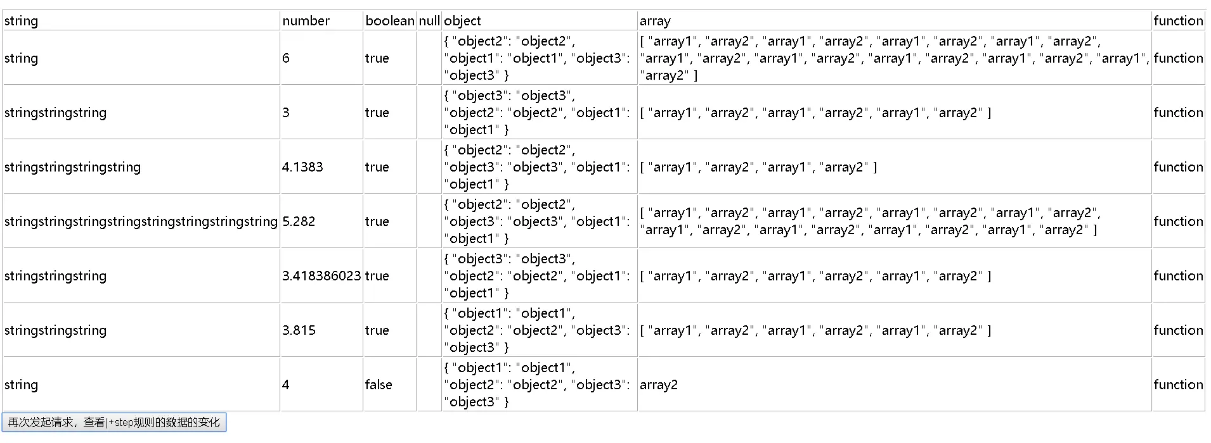Image resolution: width=1211 pixels, height=443 pixels.
Task: Select the 'object' column header
Action: (540, 20)
